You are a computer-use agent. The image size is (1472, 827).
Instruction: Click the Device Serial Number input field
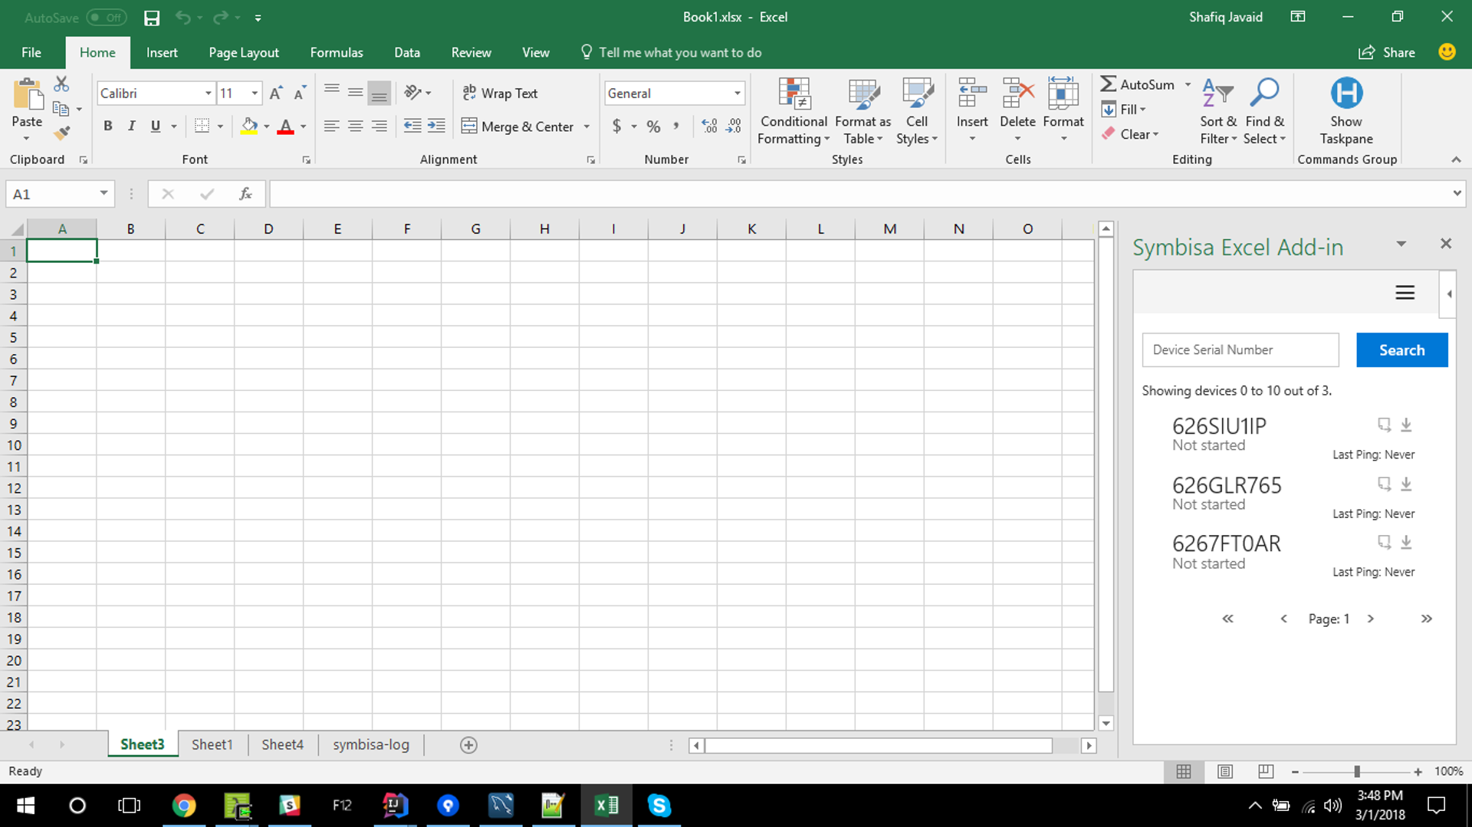coord(1240,350)
